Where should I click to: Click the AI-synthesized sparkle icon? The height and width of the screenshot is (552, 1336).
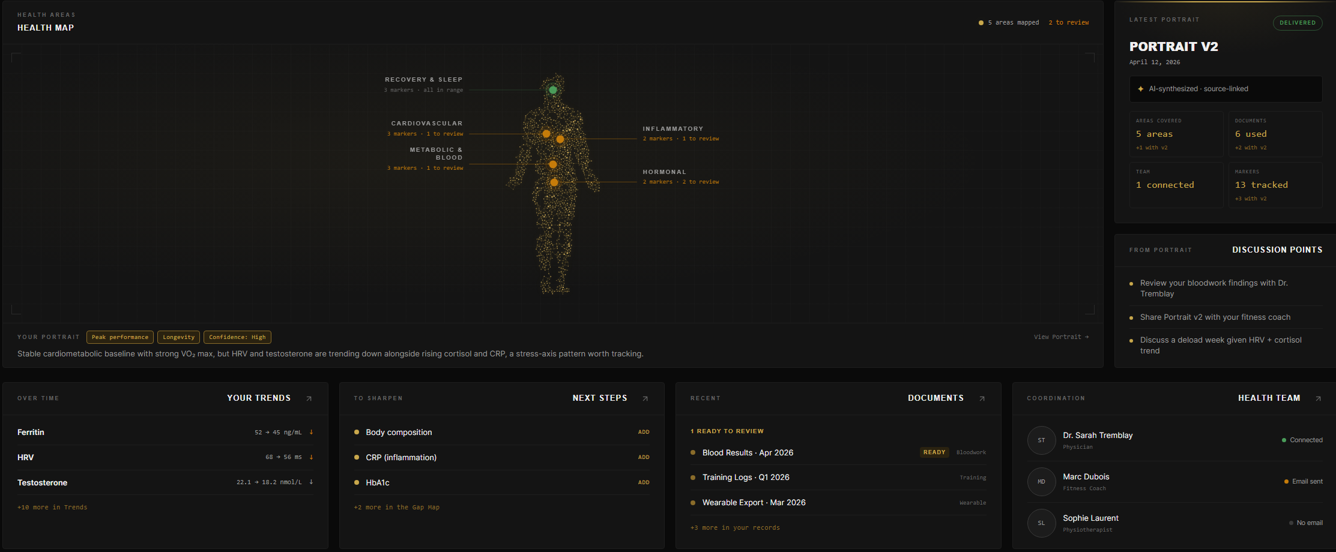click(x=1140, y=89)
